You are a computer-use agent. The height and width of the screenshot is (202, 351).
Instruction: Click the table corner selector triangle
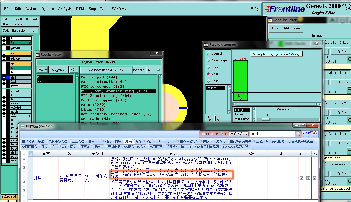(x=30, y=154)
